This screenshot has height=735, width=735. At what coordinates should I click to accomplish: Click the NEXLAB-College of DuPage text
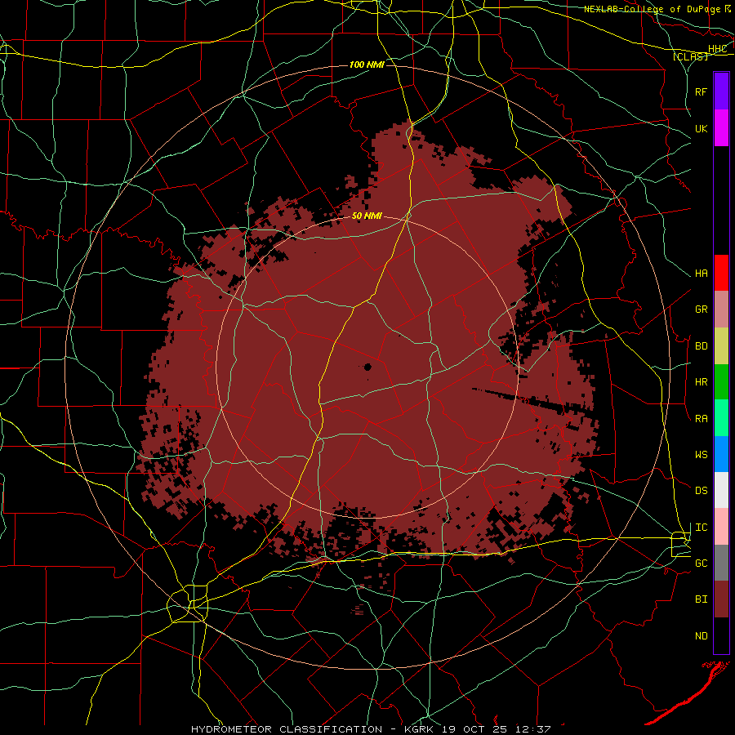[652, 9]
